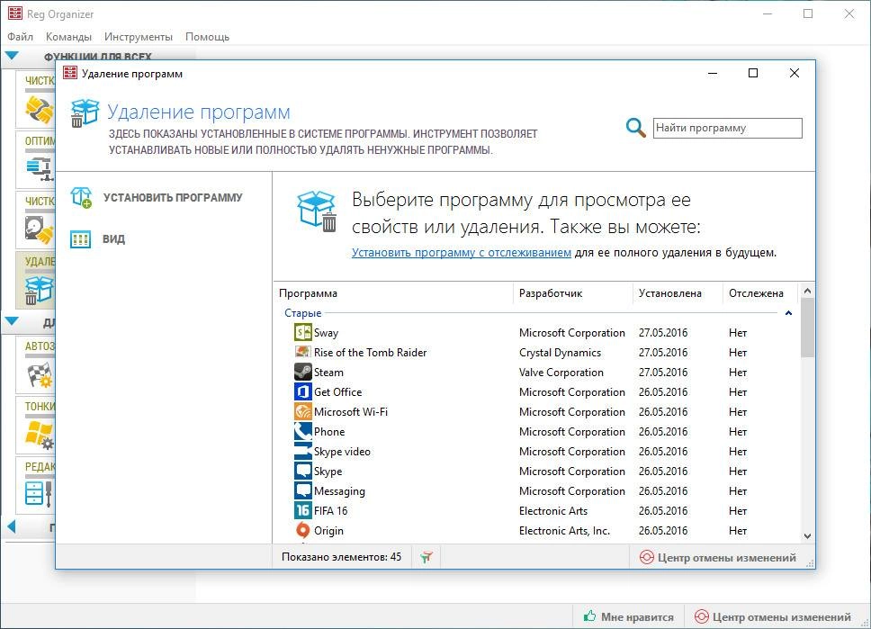Open the startup flag icon in main window sidebar

click(x=40, y=374)
